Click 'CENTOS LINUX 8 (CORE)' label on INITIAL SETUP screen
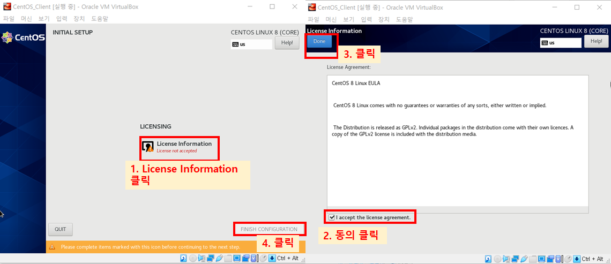 point(265,32)
